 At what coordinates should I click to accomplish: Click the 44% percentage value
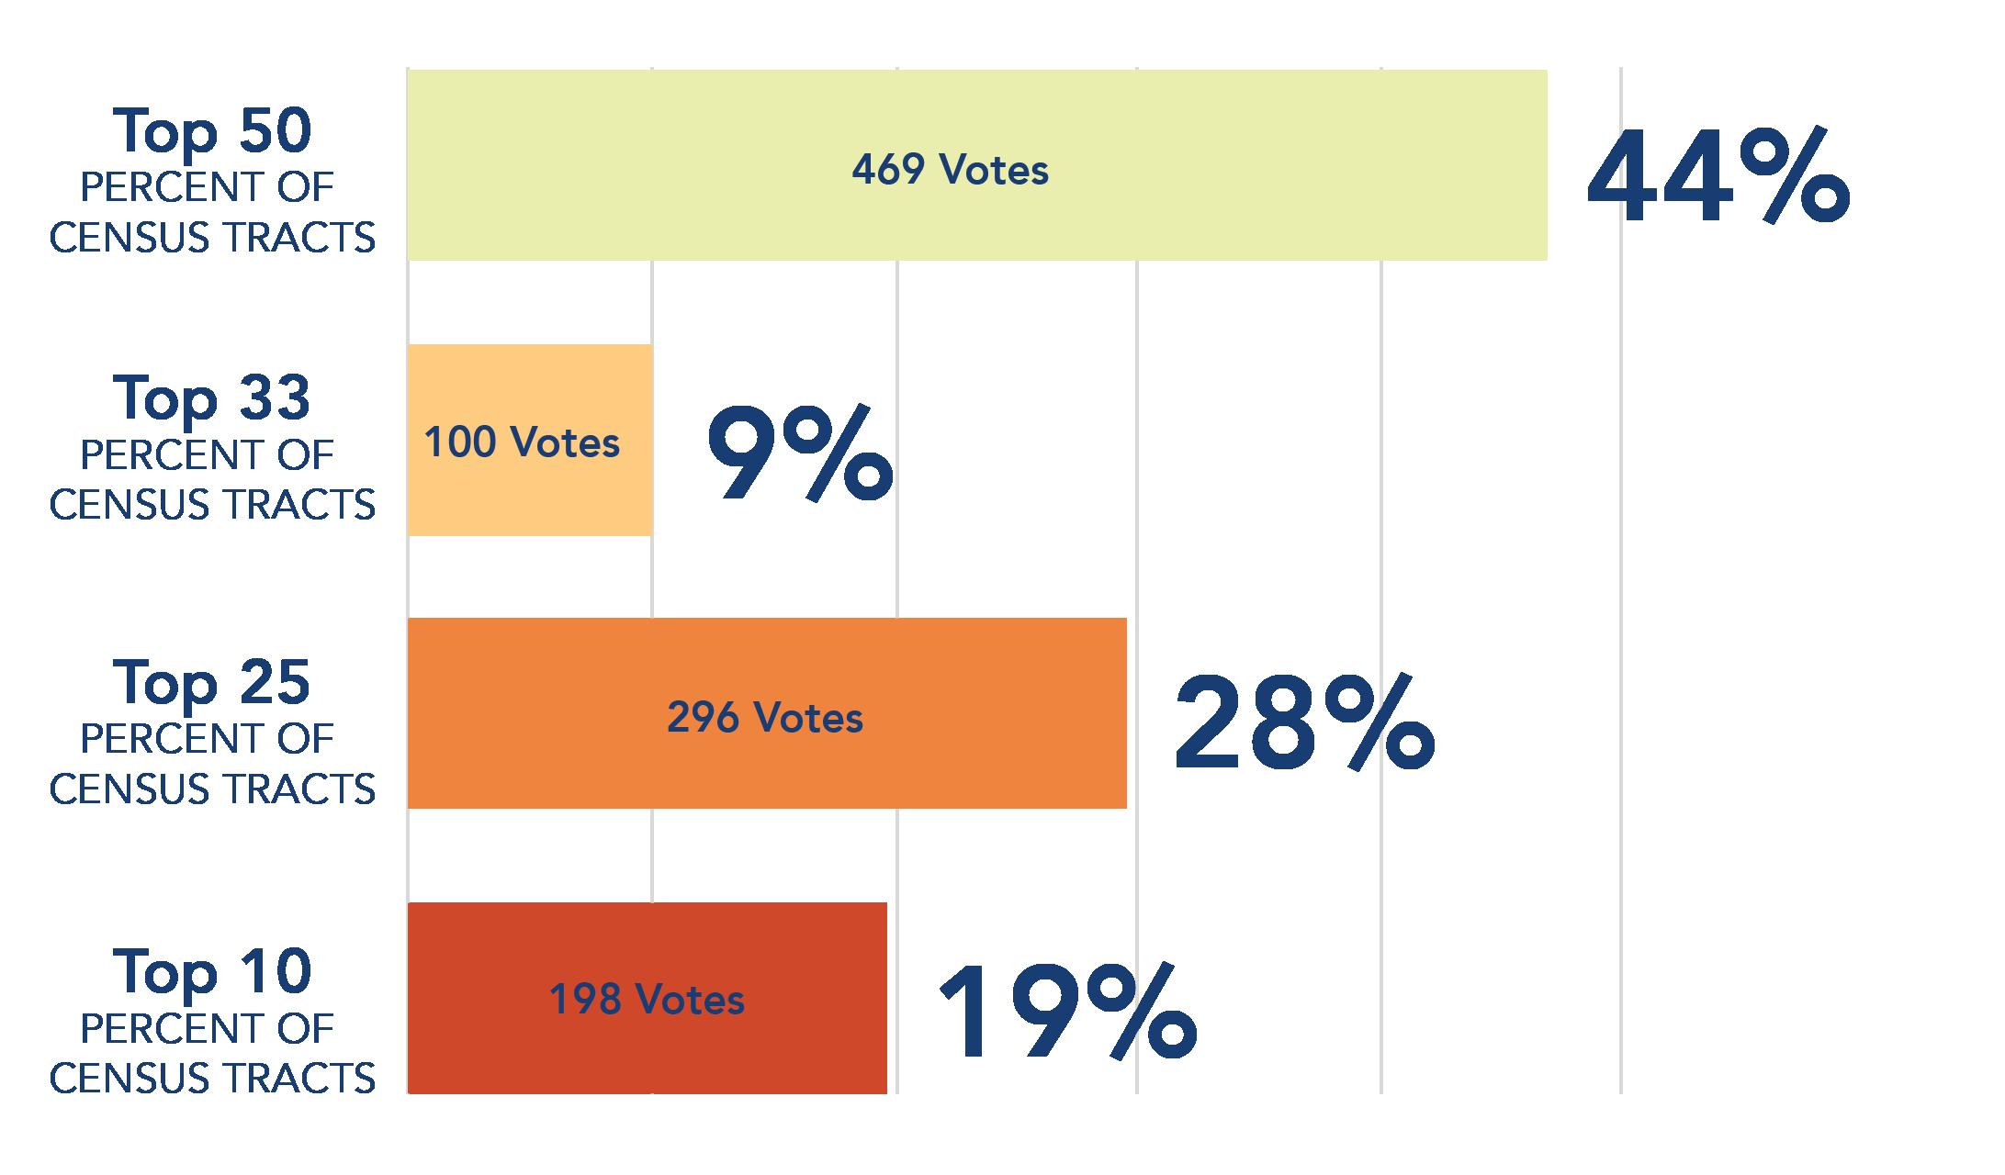pyautogui.click(x=1718, y=177)
